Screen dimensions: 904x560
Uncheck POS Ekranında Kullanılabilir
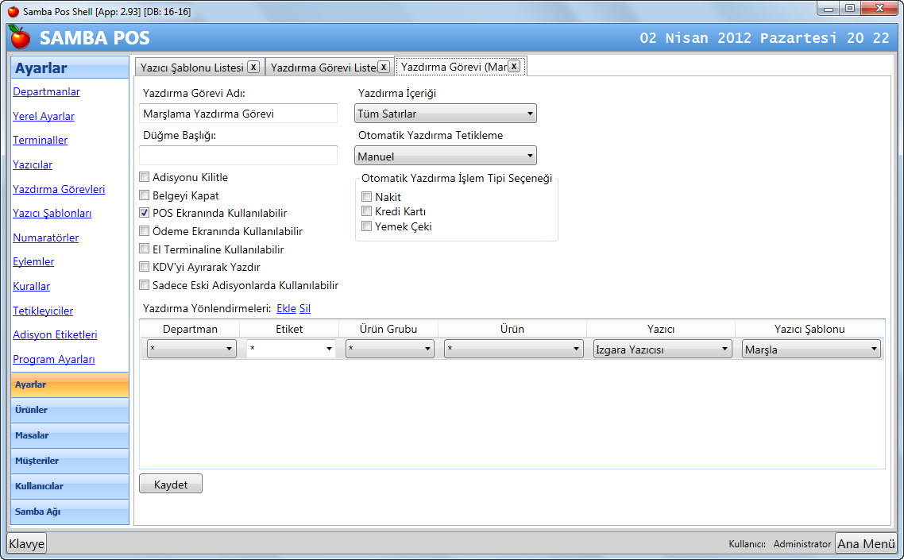[145, 213]
